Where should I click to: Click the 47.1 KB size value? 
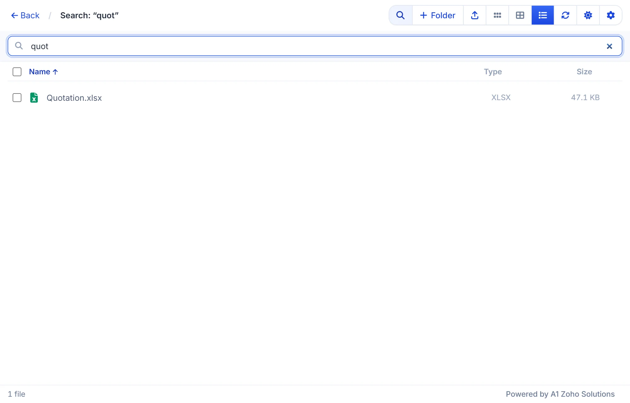tap(585, 98)
